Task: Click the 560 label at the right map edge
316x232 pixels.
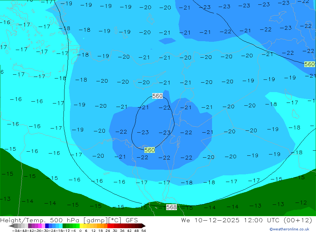Action: coord(310,64)
